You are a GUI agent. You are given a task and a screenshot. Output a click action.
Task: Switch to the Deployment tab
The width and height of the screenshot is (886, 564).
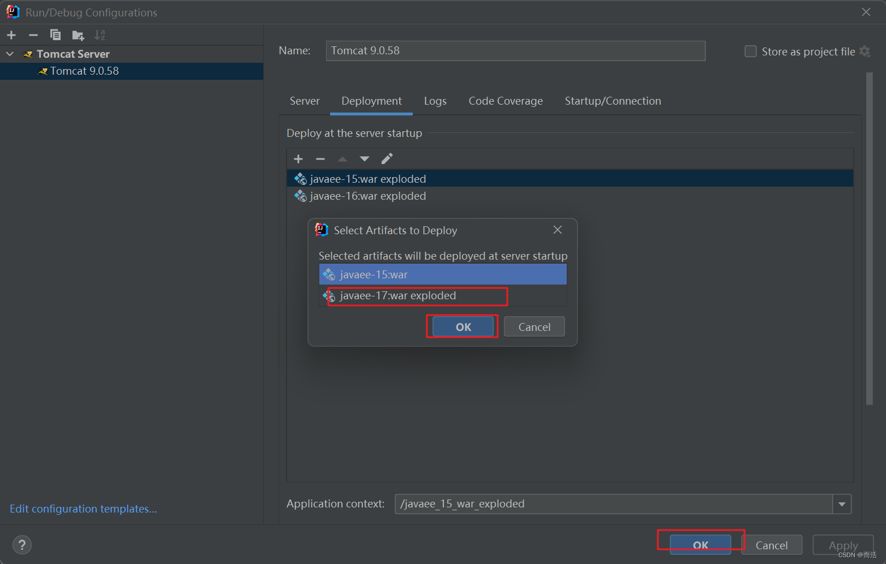[x=371, y=101]
